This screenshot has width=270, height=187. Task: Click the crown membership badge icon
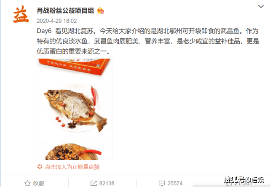pos(101,11)
